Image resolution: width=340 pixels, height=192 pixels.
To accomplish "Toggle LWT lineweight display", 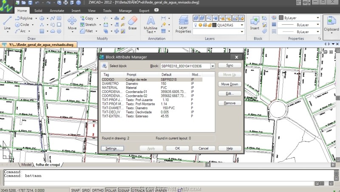I will (x=150, y=190).
